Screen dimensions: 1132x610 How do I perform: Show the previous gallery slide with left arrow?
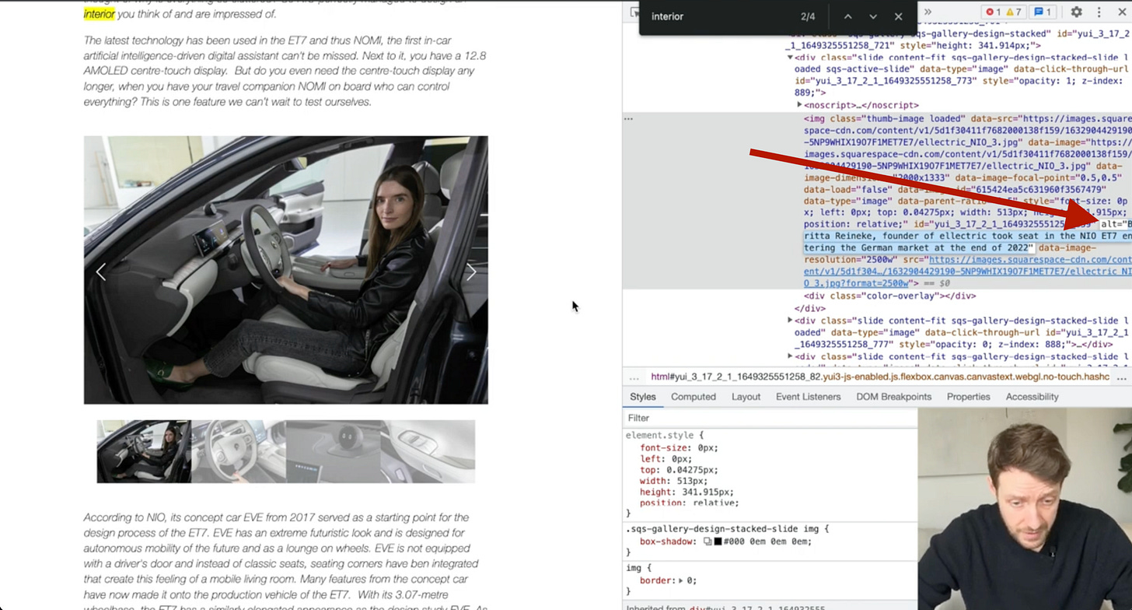click(101, 272)
